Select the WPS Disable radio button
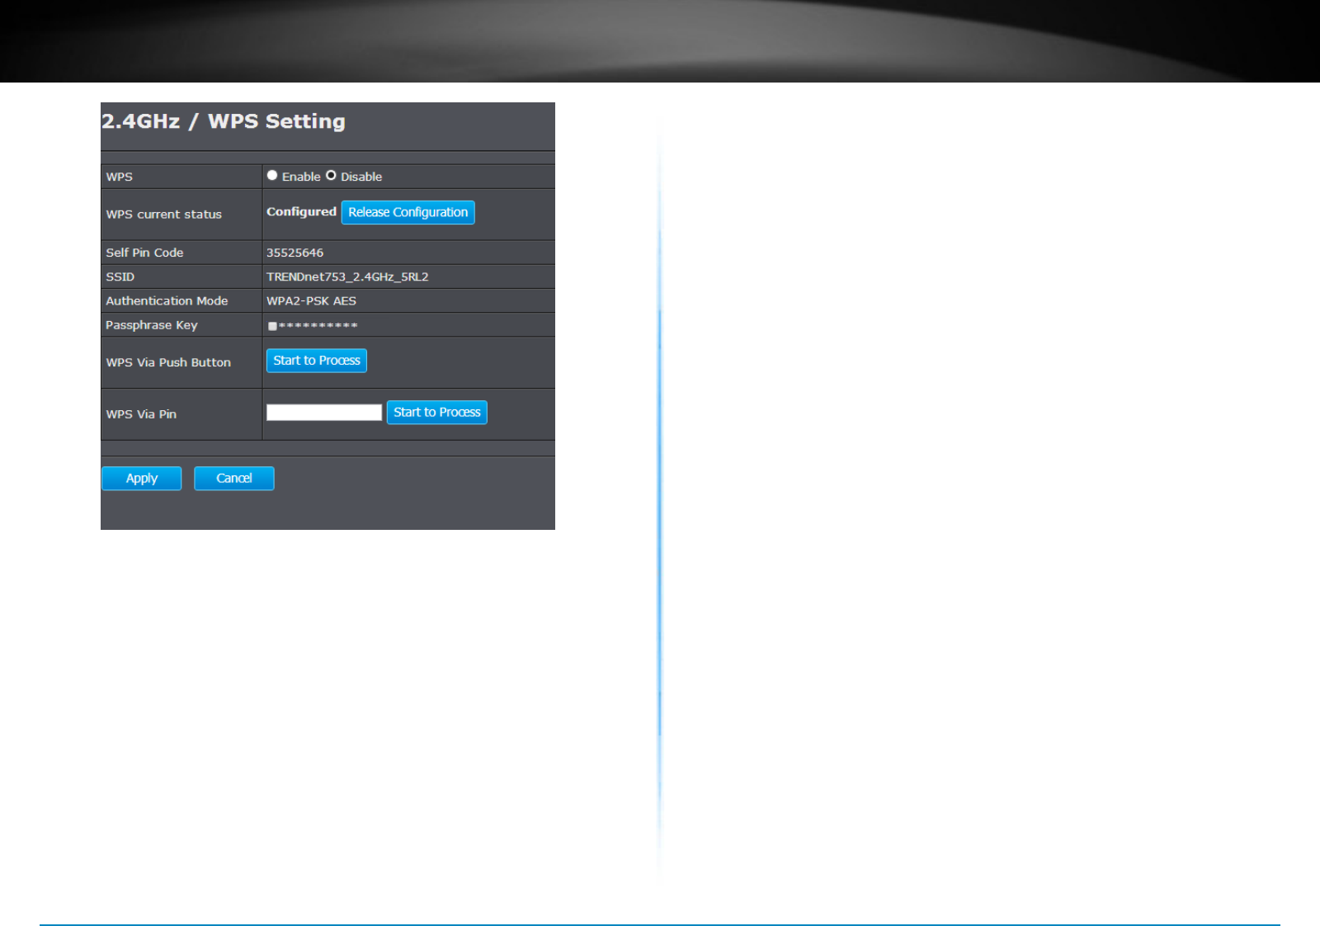The width and height of the screenshot is (1320, 926). coord(331,176)
